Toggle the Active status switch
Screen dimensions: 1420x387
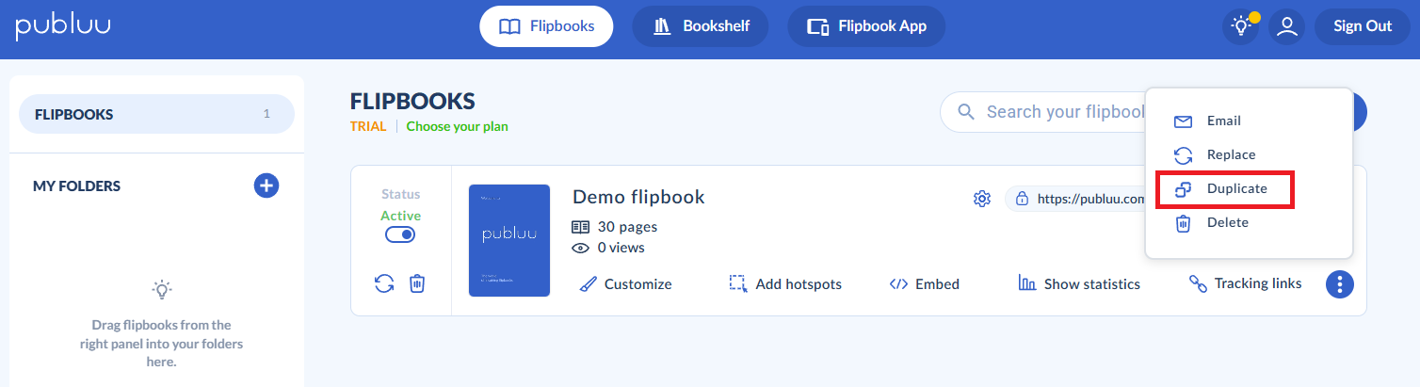tap(400, 234)
